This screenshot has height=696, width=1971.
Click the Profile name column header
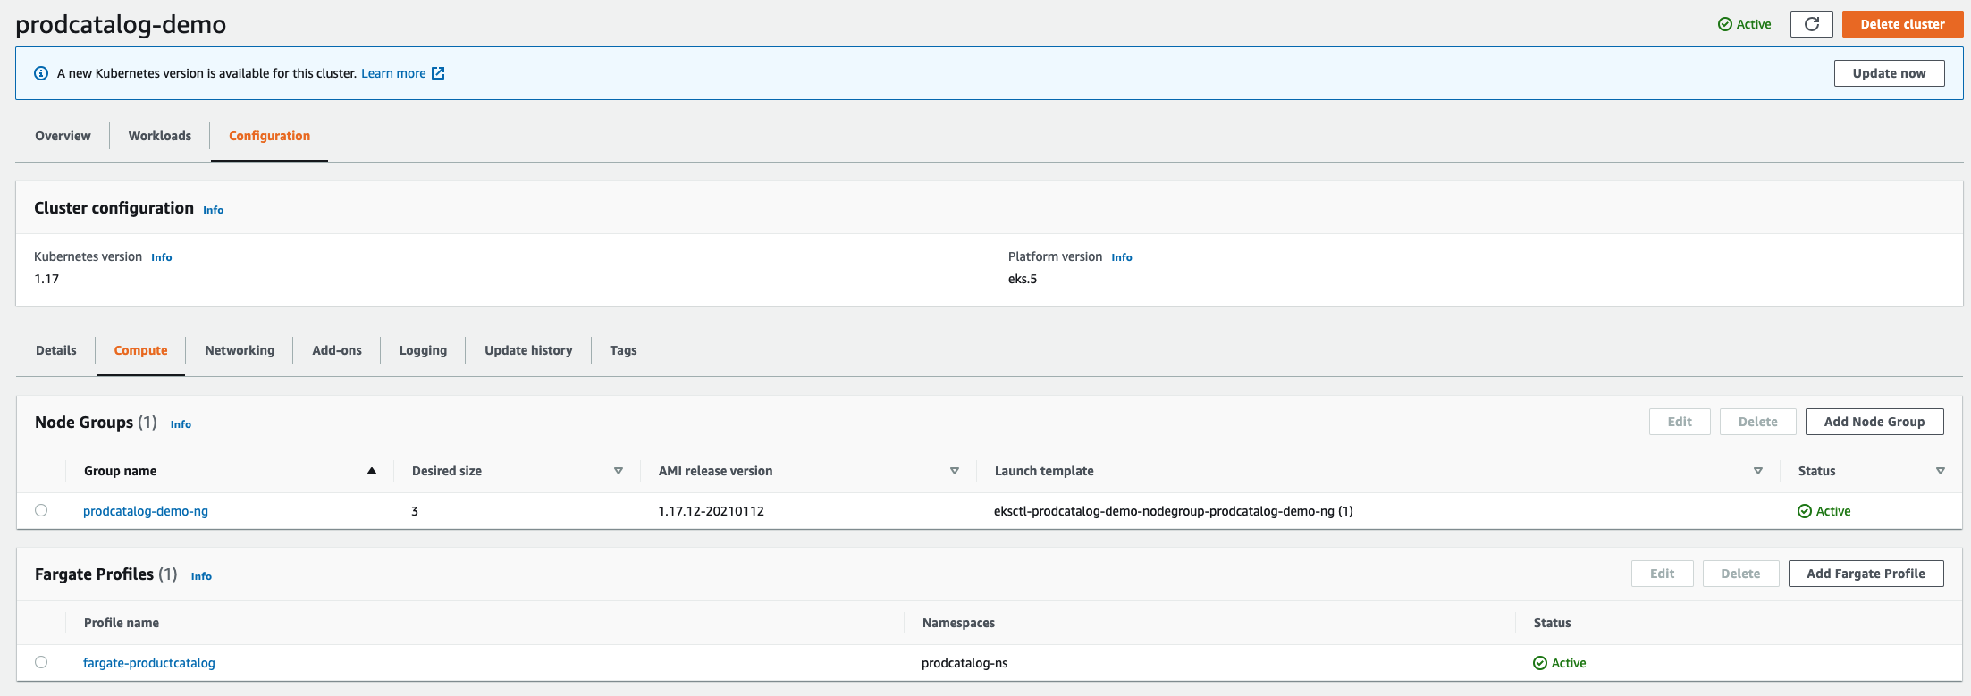click(122, 623)
